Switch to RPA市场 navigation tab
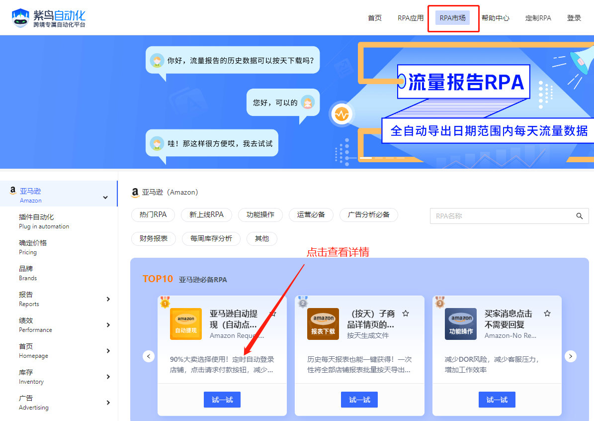 (452, 18)
